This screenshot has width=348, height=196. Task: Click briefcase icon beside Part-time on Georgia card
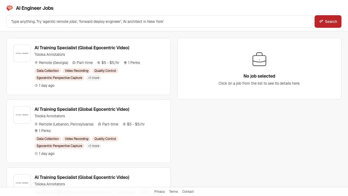74,63
